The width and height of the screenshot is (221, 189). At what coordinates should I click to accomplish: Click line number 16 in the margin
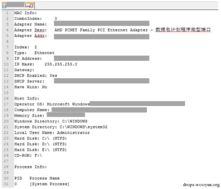point(6,99)
